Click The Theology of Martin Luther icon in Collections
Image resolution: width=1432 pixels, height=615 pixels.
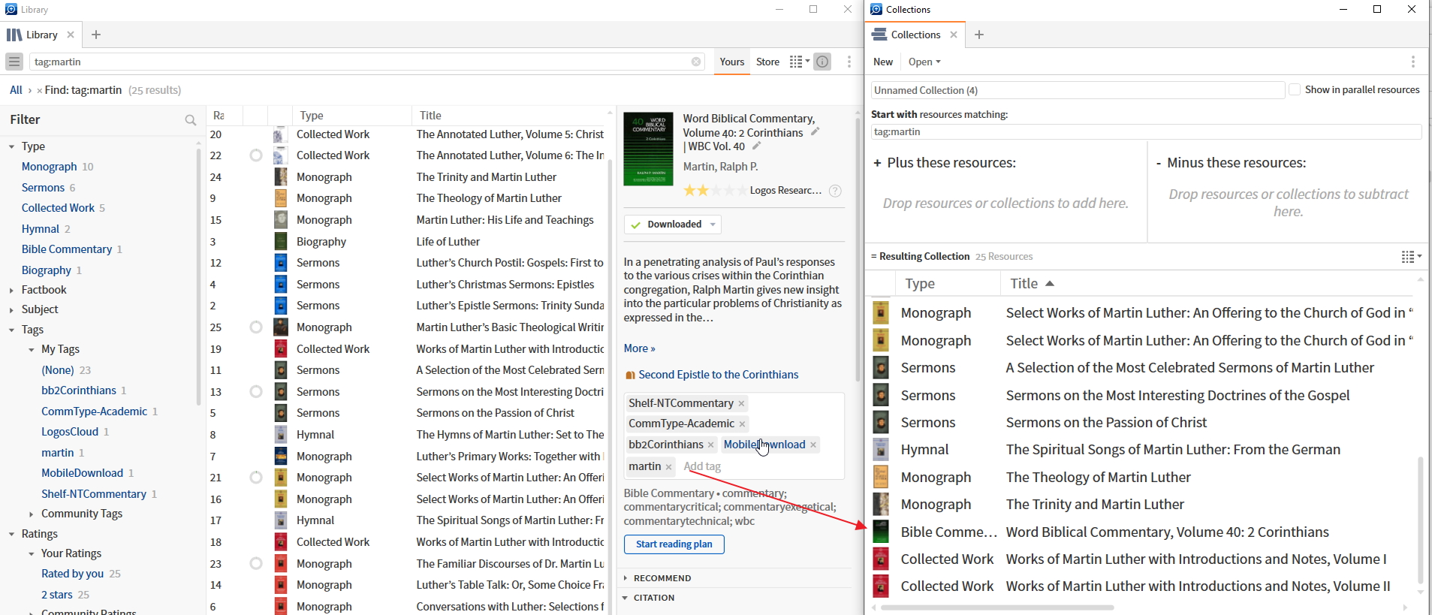881,477
